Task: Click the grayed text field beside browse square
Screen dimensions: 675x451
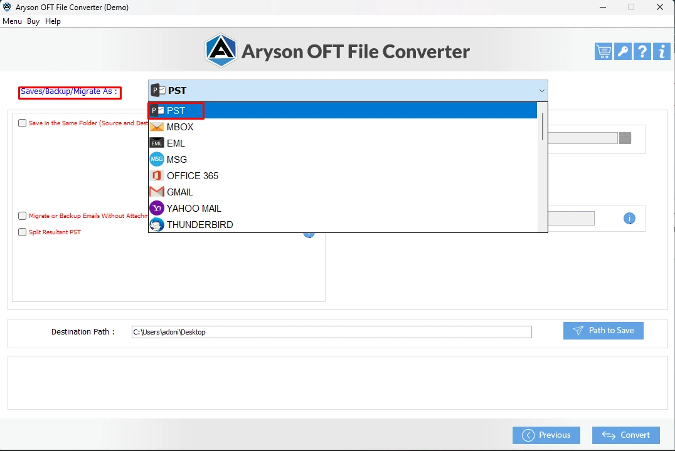Action: coord(583,138)
